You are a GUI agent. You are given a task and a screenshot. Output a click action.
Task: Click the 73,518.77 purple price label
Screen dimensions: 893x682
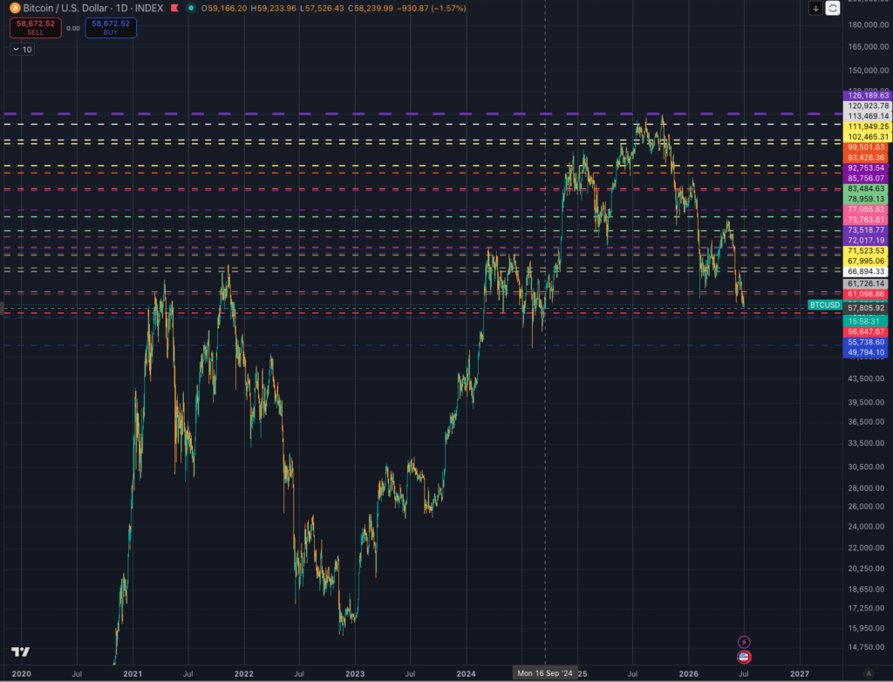[x=868, y=230]
